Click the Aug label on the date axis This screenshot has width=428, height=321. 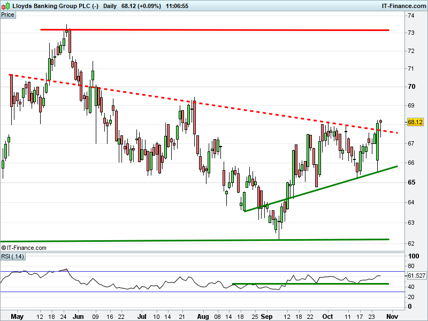[x=203, y=317]
